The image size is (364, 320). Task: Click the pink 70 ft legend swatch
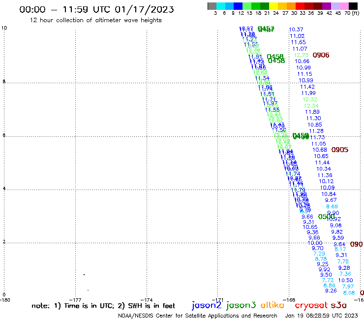[x=344, y=6]
